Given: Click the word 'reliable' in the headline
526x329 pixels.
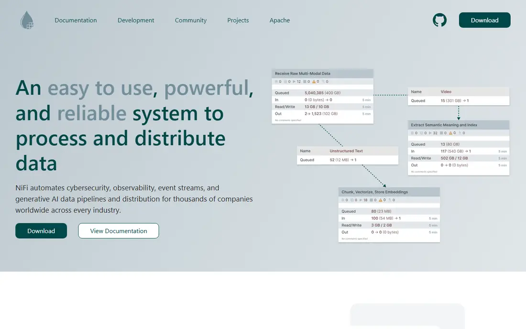Looking at the screenshot, I should click(92, 113).
